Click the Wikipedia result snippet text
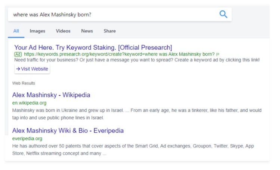 click(137, 114)
